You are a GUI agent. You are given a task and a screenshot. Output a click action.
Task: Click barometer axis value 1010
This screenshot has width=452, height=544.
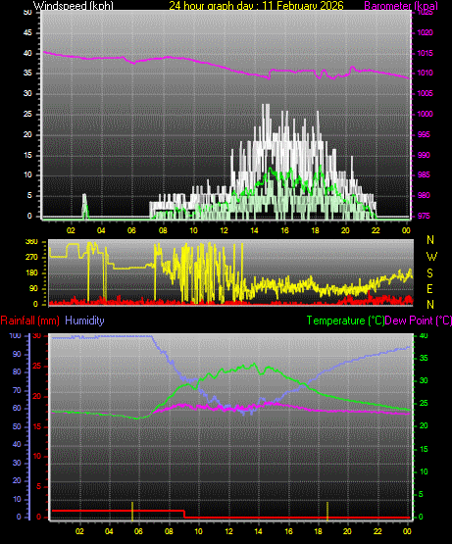(x=425, y=73)
